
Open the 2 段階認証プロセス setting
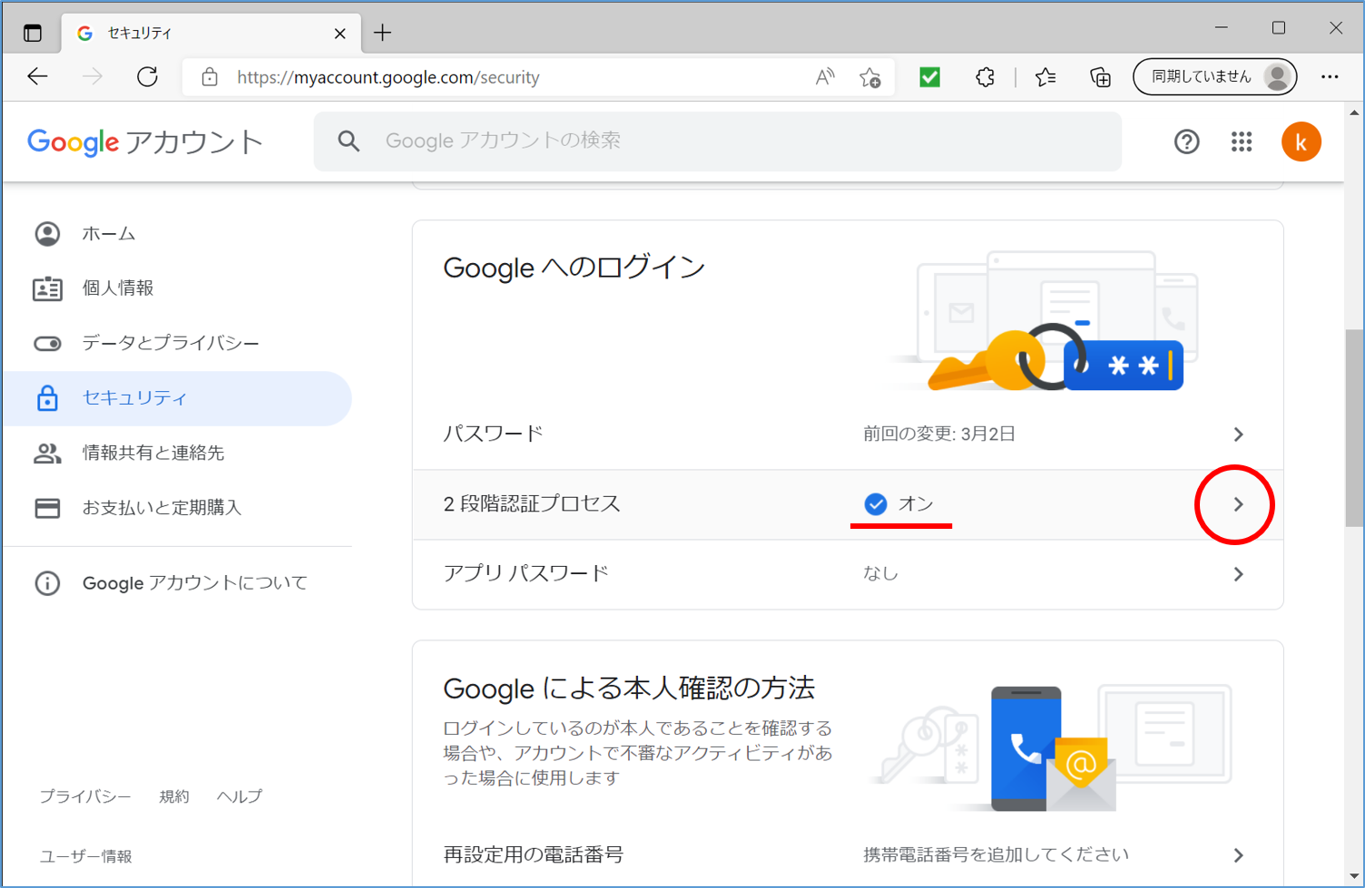point(848,504)
